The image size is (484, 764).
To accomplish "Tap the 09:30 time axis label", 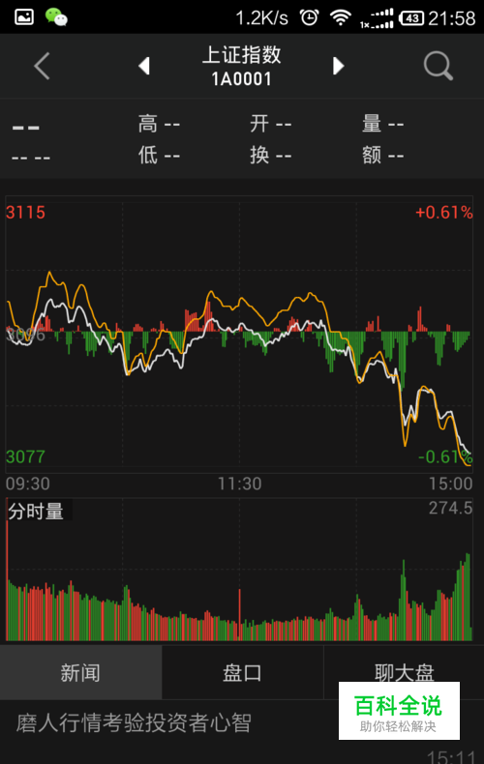I will (28, 484).
